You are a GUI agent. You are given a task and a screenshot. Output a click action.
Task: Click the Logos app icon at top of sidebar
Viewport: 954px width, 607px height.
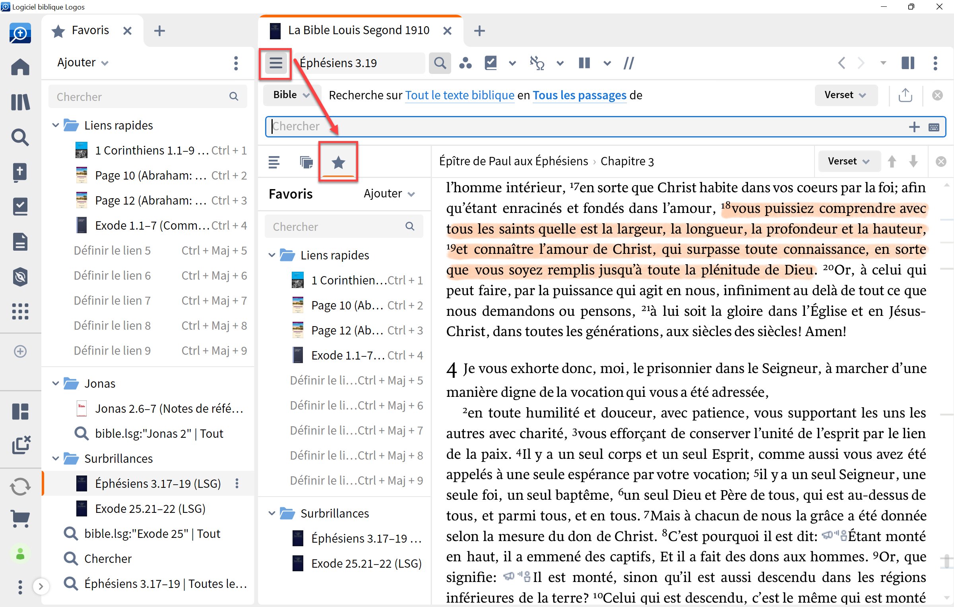20,33
